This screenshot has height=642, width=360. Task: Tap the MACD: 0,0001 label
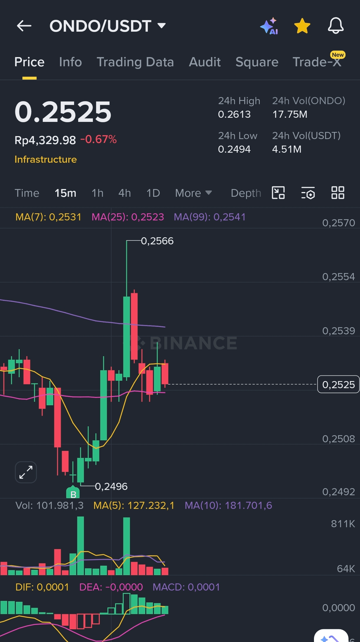[186, 587]
